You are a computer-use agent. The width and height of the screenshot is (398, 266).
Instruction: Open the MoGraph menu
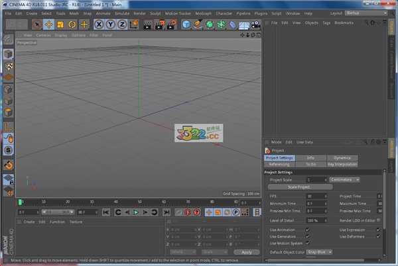tap(202, 13)
